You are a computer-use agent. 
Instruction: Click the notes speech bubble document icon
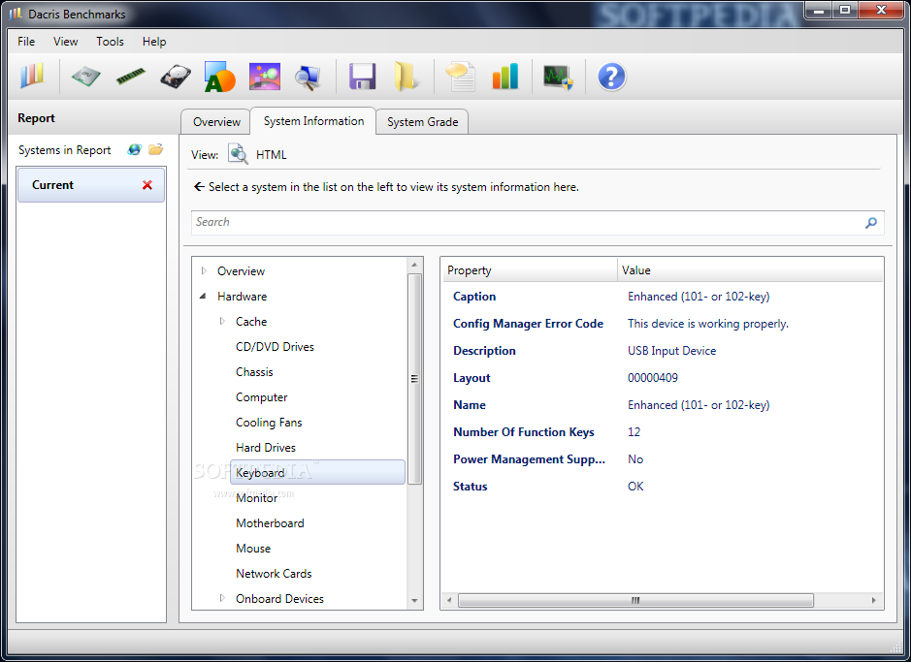pos(461,77)
